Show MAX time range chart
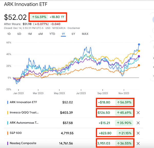This screenshot has width=154, height=148. click(85, 34)
